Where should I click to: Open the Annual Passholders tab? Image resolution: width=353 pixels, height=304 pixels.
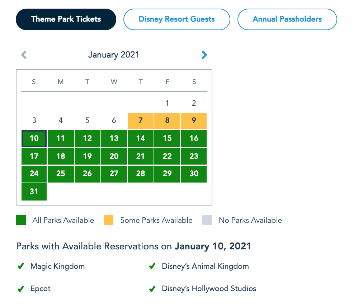[287, 19]
